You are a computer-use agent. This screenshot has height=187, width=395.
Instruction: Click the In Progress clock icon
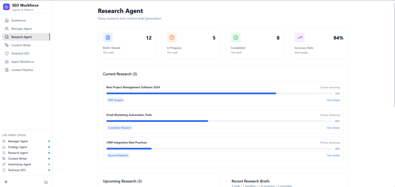point(172,38)
